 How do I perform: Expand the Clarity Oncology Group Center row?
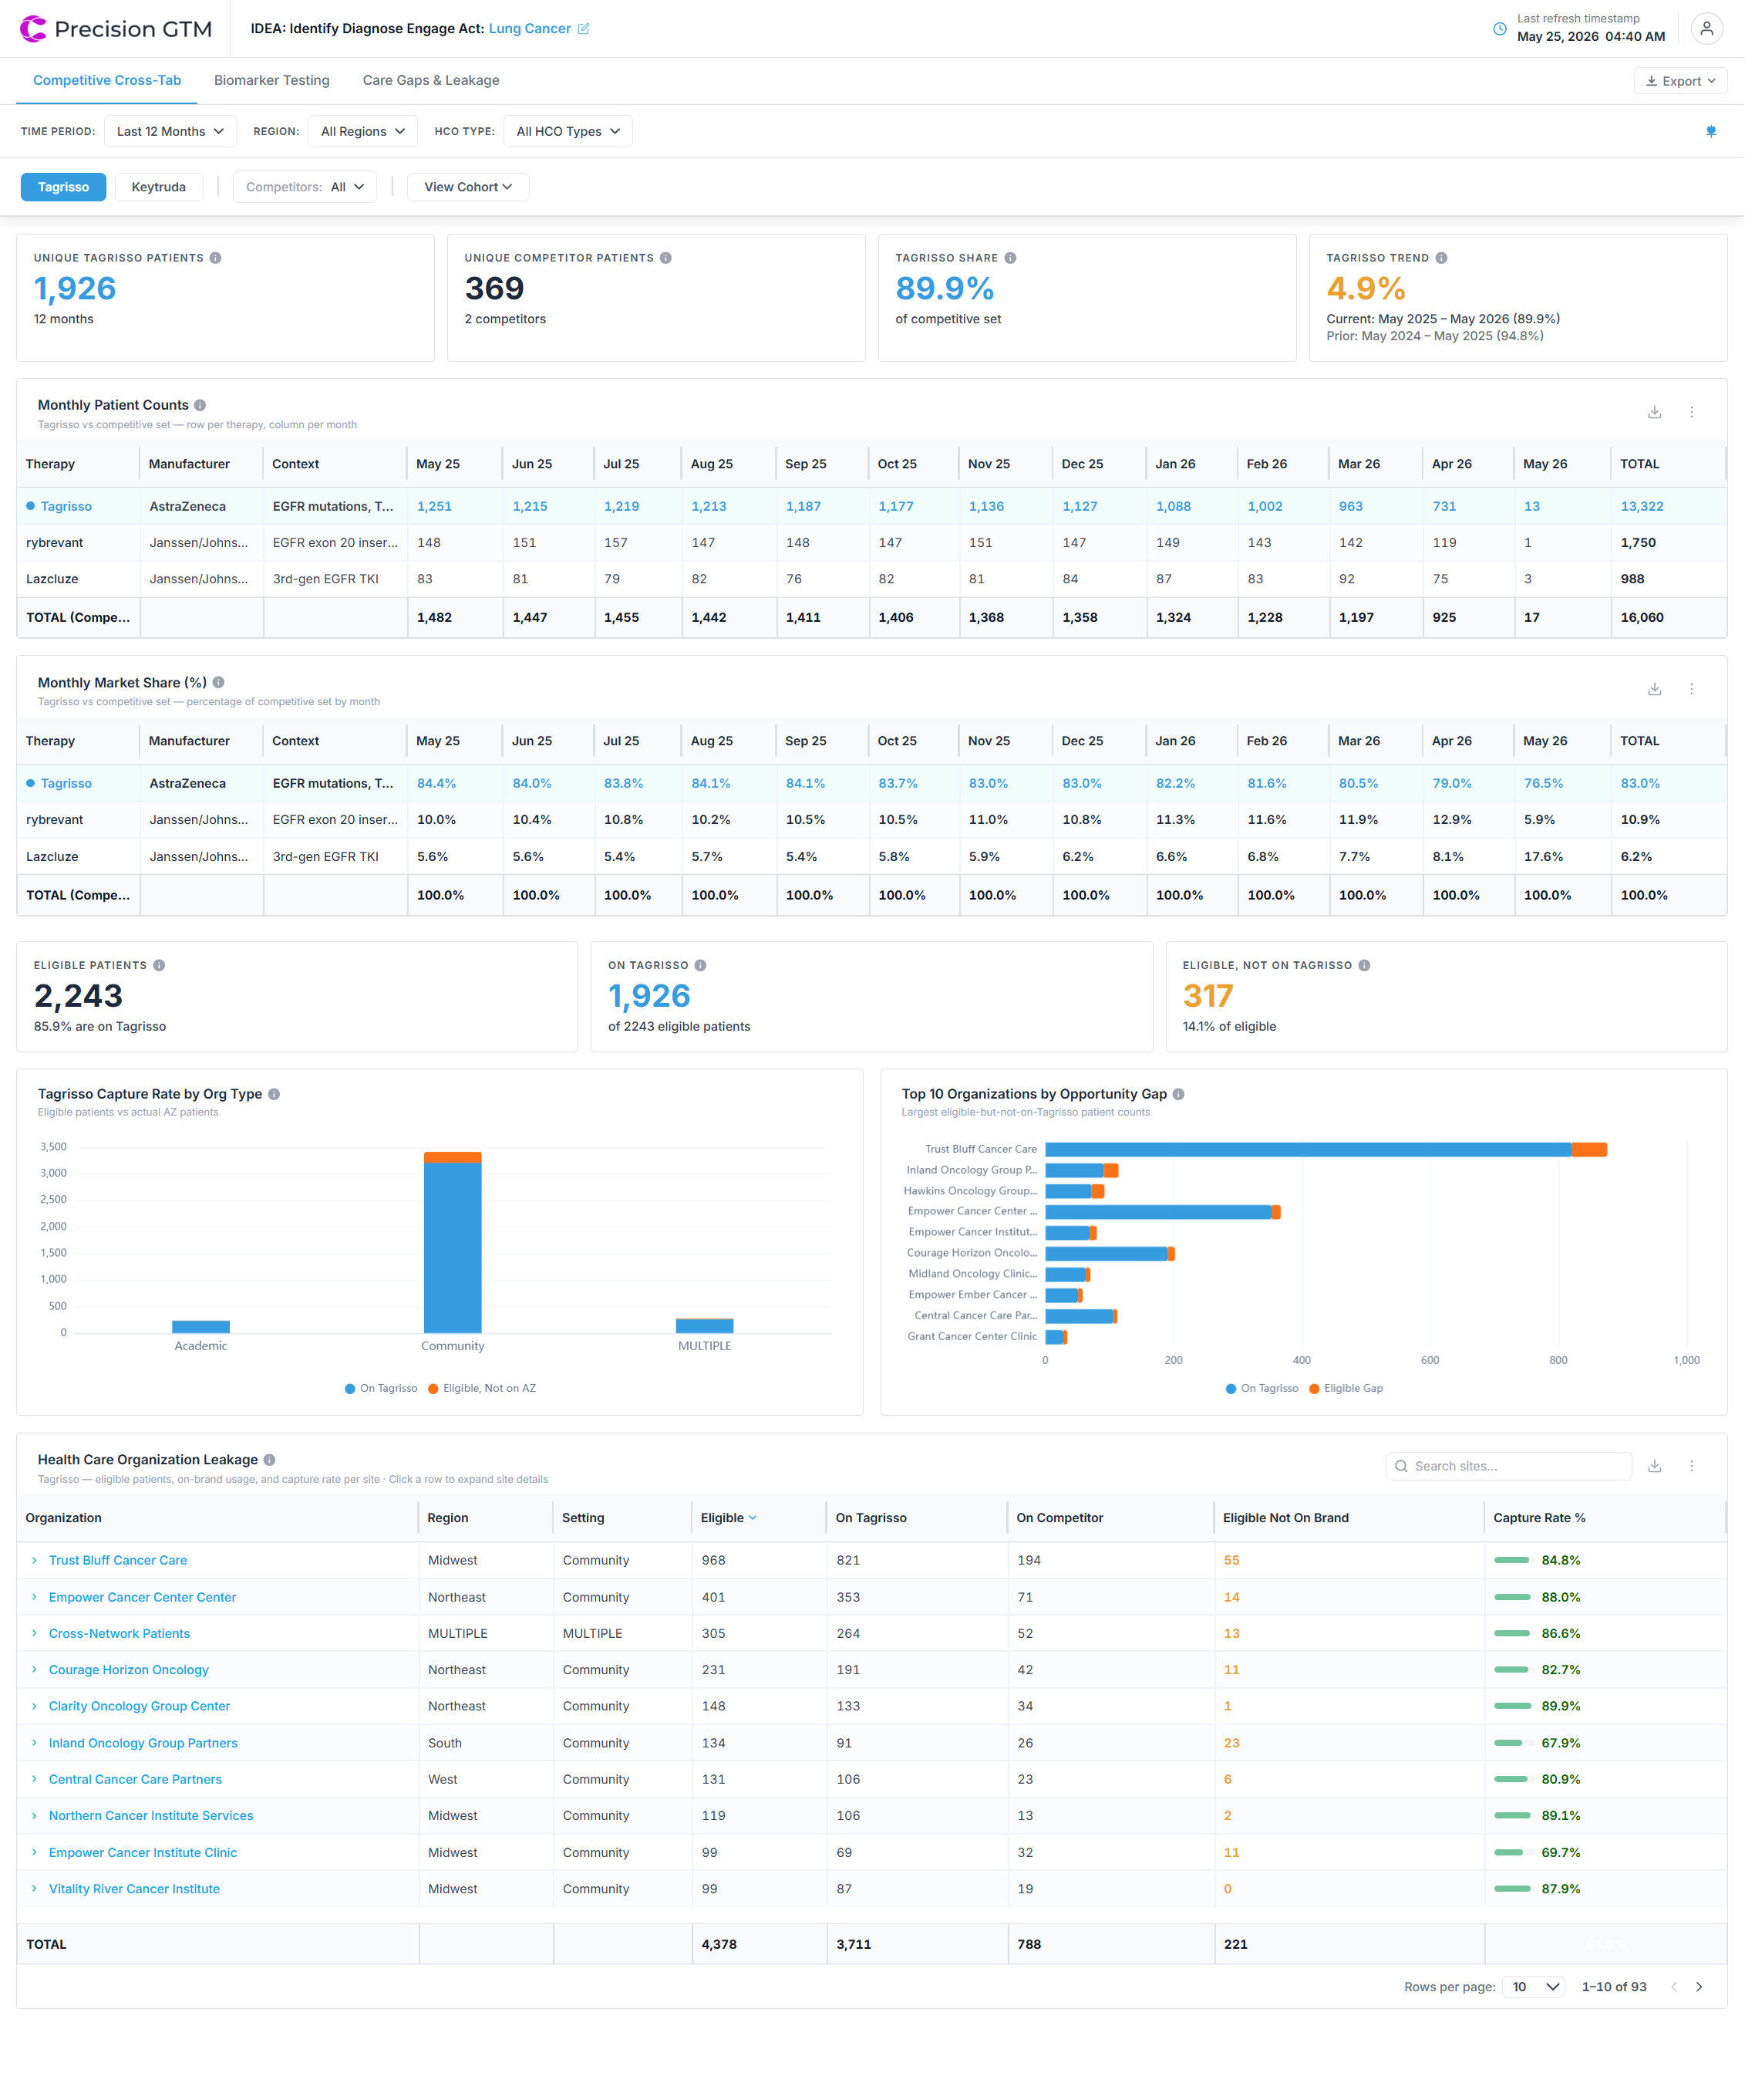point(34,1706)
